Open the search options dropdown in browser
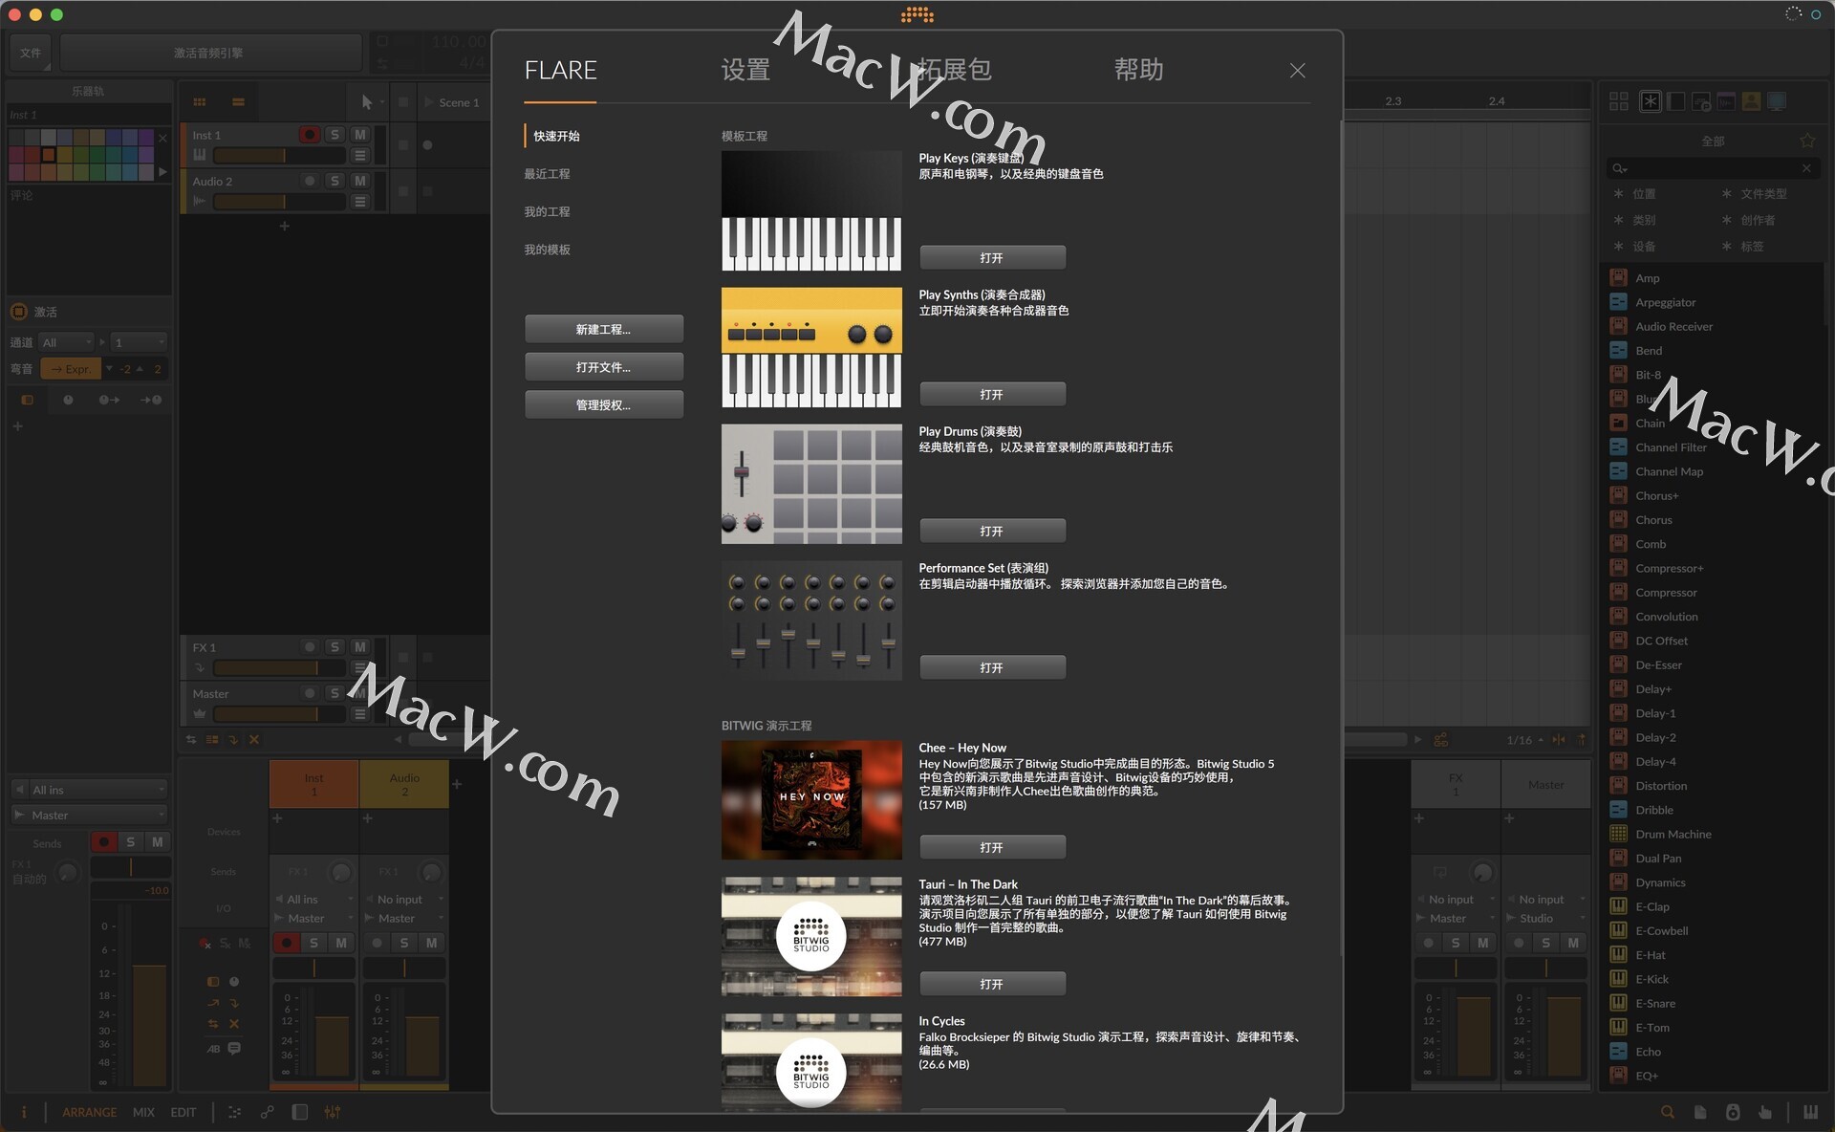Screen dimensions: 1835x1132 click(1620, 168)
